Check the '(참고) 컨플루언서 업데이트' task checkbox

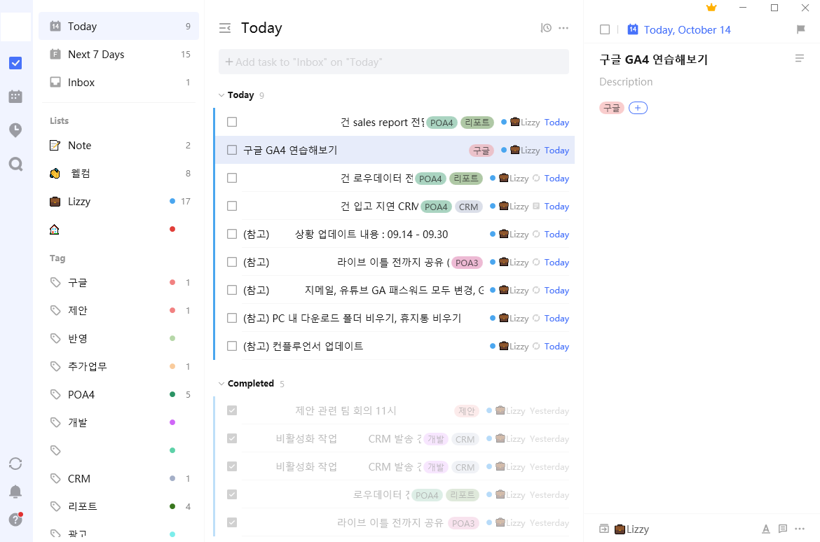[x=232, y=345]
